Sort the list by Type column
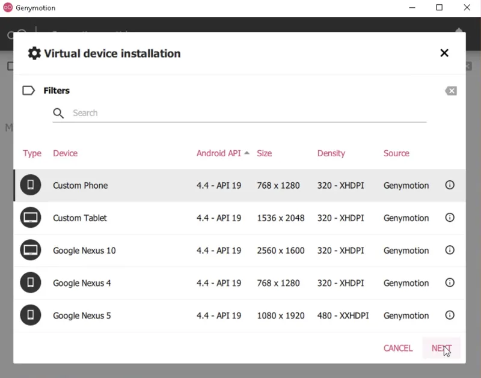Screen dimensions: 481x378 click(x=32, y=153)
